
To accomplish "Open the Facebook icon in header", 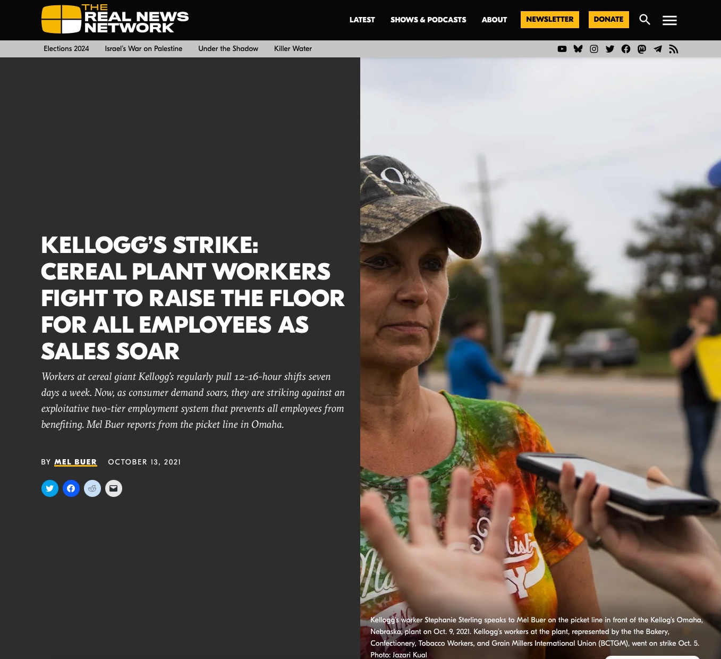I will point(626,49).
